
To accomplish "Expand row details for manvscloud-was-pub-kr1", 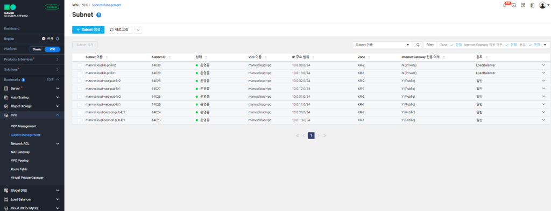I will pyautogui.click(x=543, y=89).
